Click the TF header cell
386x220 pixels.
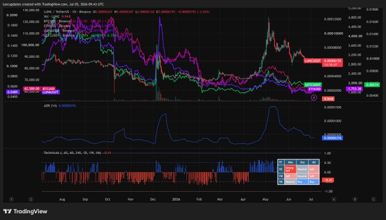pyautogui.click(x=280, y=162)
